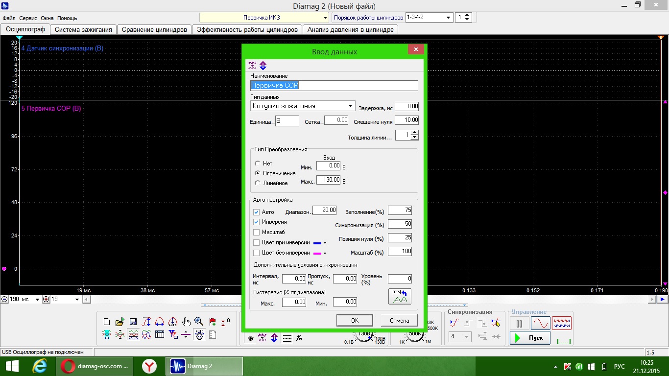Open the Сервис menu
669x376 pixels.
(x=28, y=18)
